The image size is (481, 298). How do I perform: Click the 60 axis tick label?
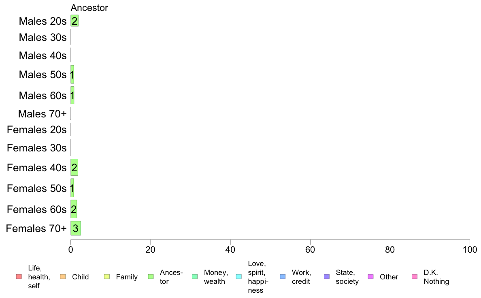[x=310, y=249]
